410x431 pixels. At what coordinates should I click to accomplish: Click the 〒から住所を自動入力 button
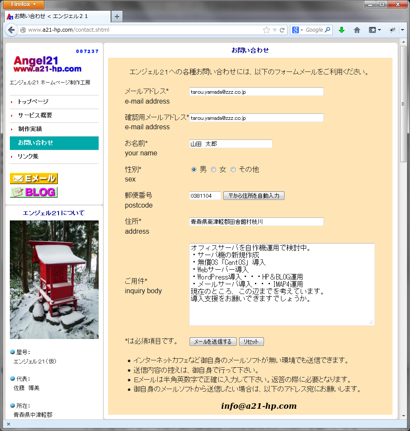click(254, 196)
